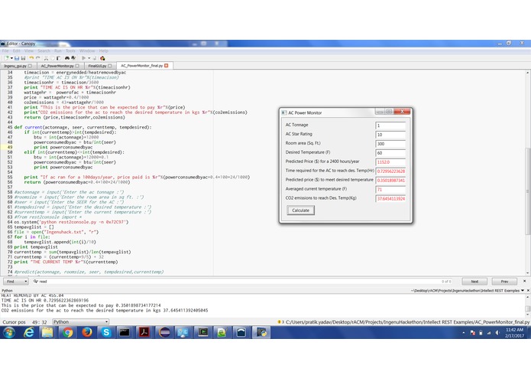Image resolution: width=531 pixels, height=378 pixels.
Task: Click the Save file toolbar icon
Action: [x=17, y=58]
